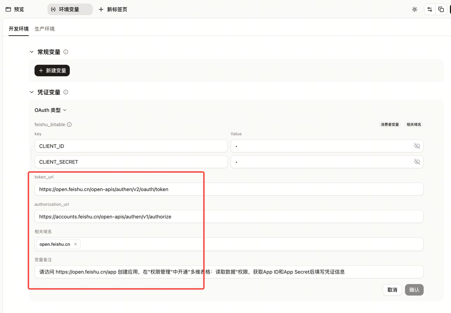Click the token_url input field
The width and height of the screenshot is (451, 313).
[x=229, y=189]
